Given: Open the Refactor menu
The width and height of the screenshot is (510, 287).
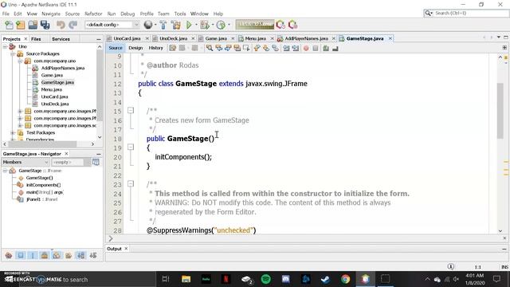Looking at the screenshot, I should click(x=93, y=14).
